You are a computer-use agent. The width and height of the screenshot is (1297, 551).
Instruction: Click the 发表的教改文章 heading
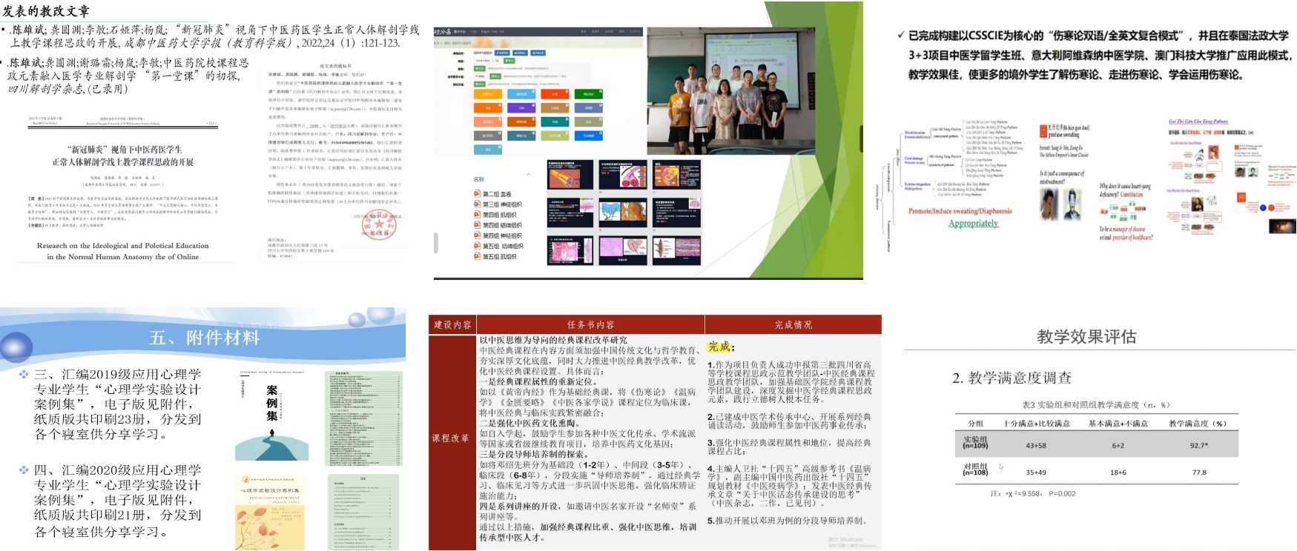pos(46,10)
